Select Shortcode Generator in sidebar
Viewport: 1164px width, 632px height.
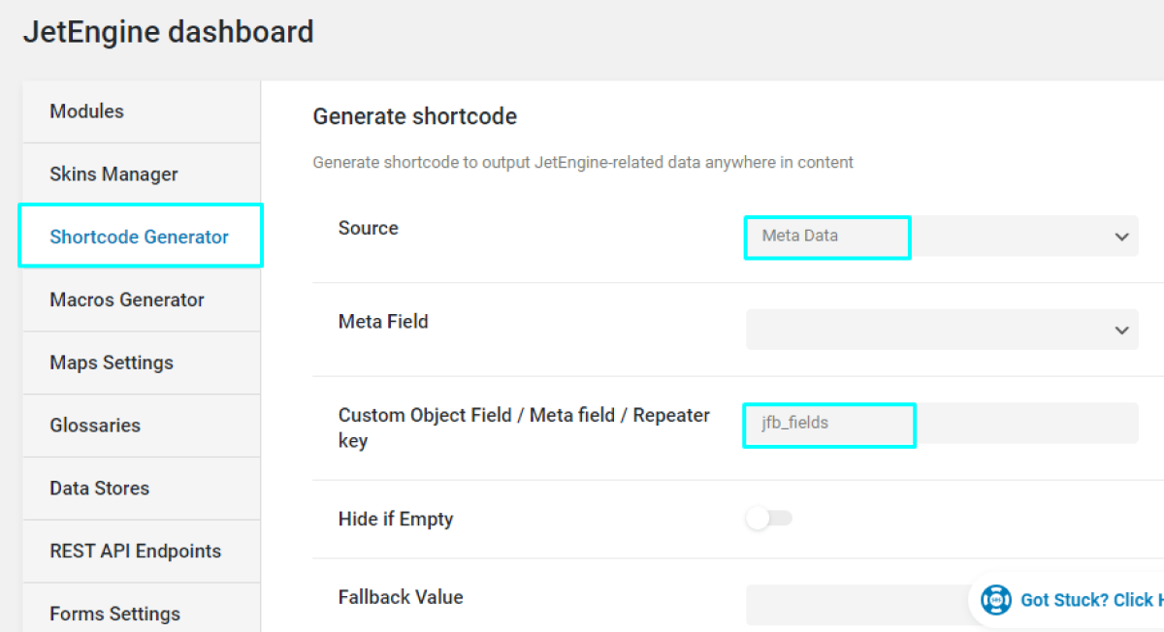(139, 236)
